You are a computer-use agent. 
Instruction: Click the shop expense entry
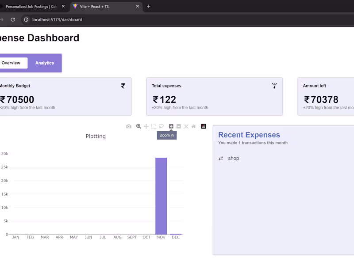233,158
